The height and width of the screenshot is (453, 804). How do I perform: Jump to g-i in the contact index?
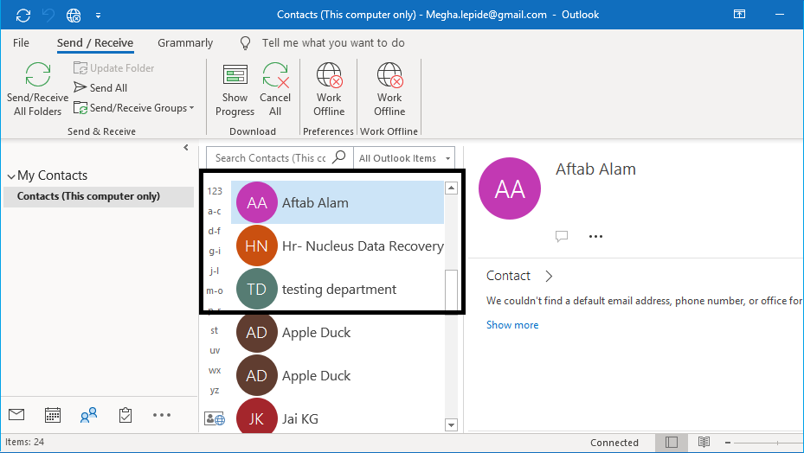pyautogui.click(x=215, y=251)
